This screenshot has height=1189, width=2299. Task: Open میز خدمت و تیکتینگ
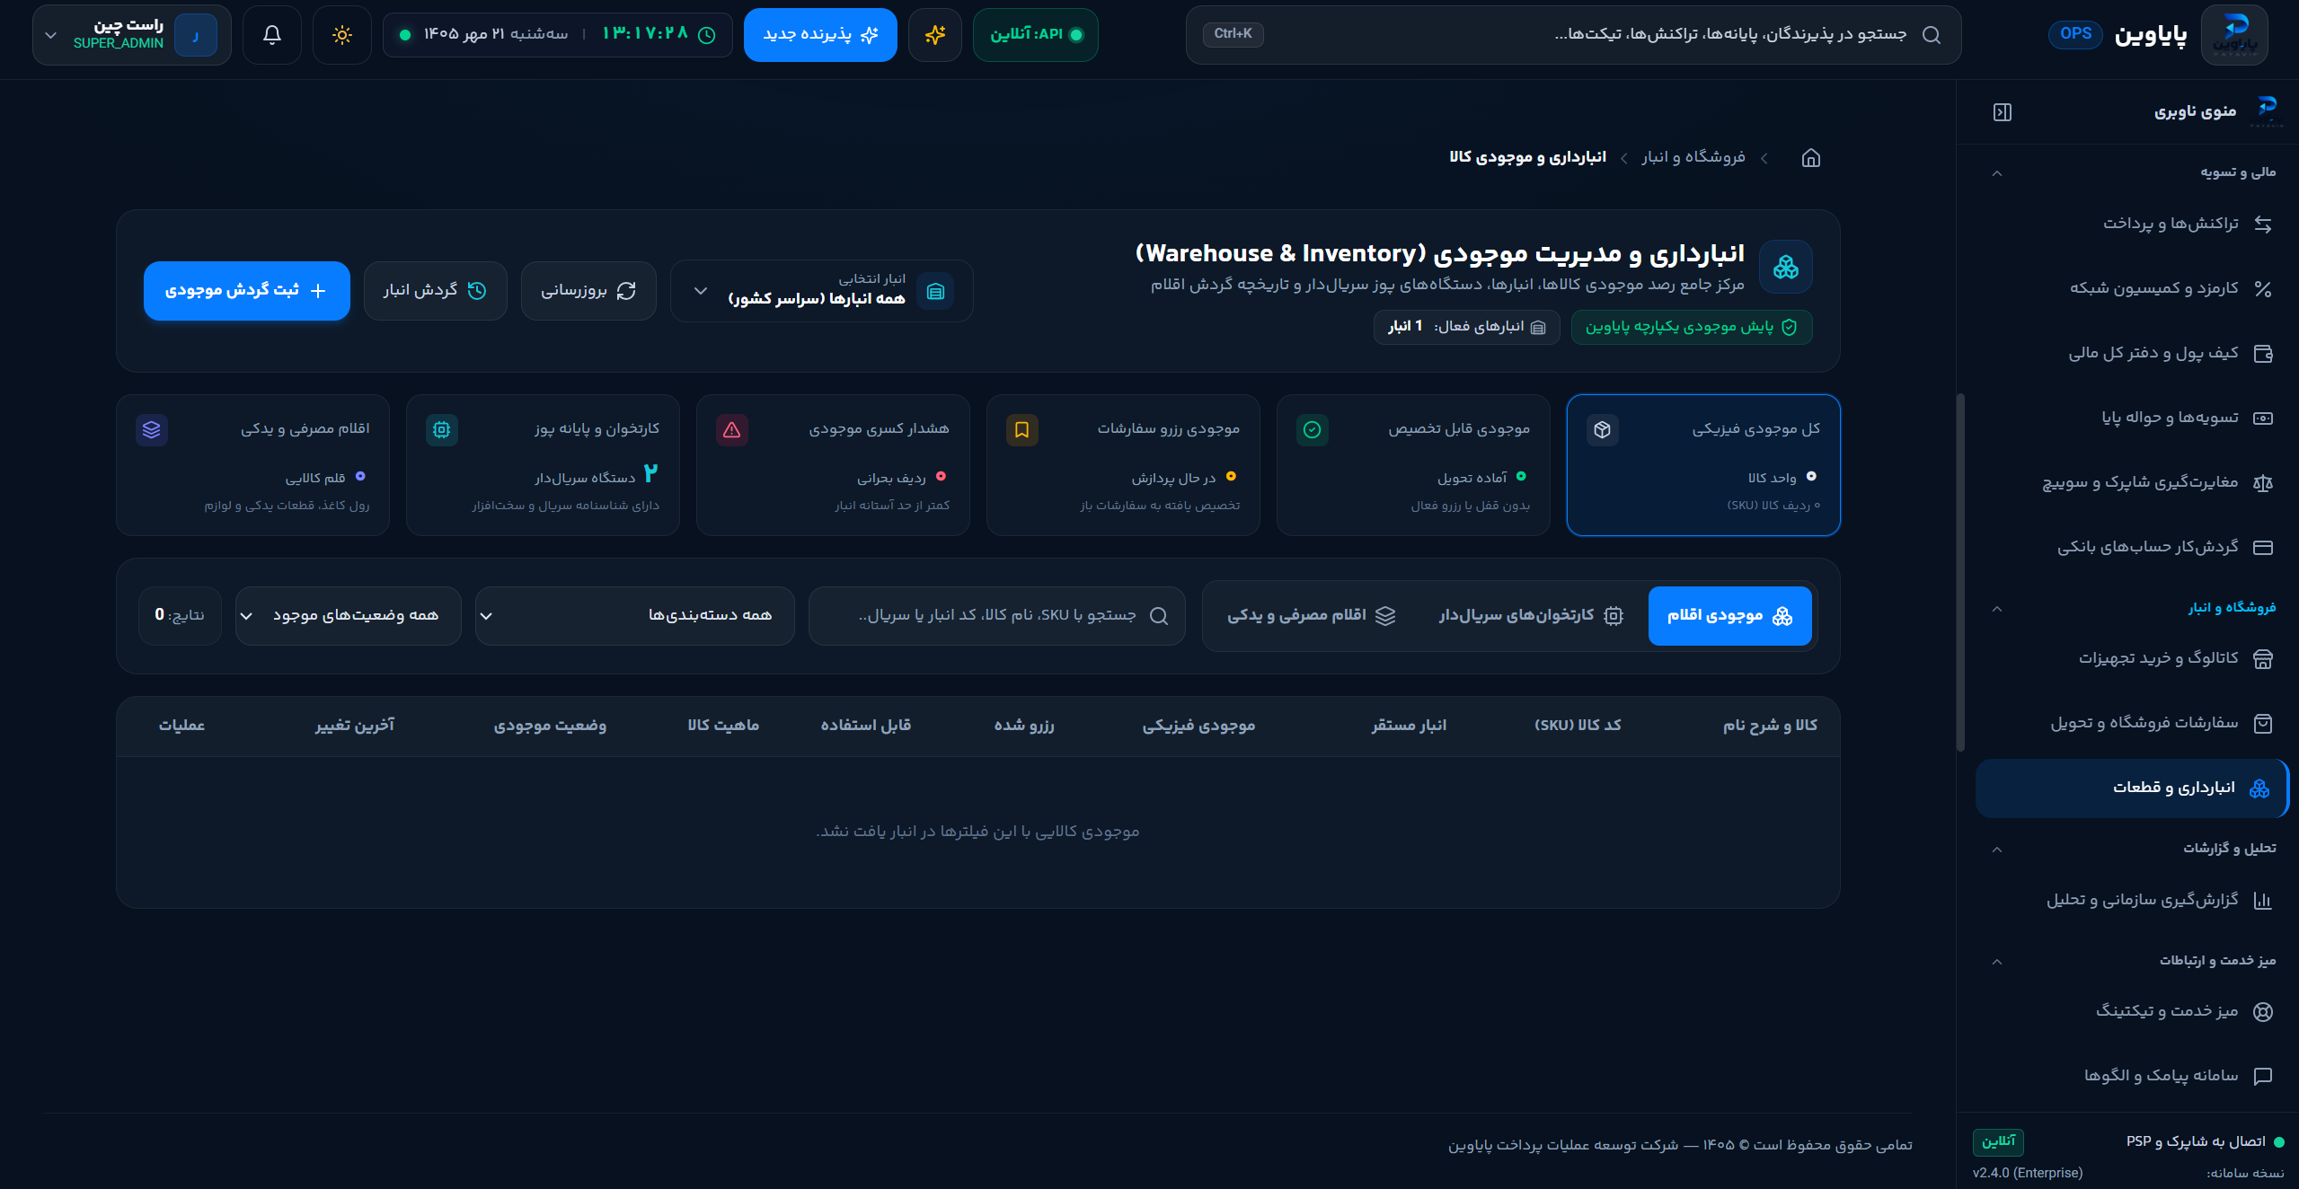coord(2131,1011)
